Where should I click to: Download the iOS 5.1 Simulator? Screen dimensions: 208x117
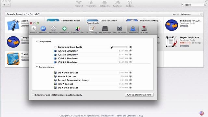coord(130,62)
